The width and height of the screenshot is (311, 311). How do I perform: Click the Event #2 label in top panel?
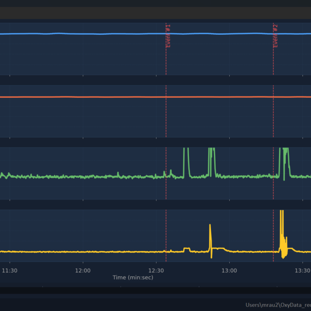coord(276,36)
